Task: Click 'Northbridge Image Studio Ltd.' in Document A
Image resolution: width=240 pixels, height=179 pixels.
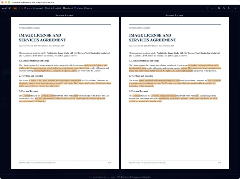Action: coord(60,53)
